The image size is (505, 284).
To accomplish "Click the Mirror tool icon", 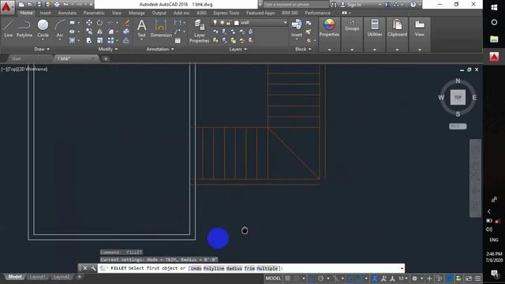I will coord(100,32).
